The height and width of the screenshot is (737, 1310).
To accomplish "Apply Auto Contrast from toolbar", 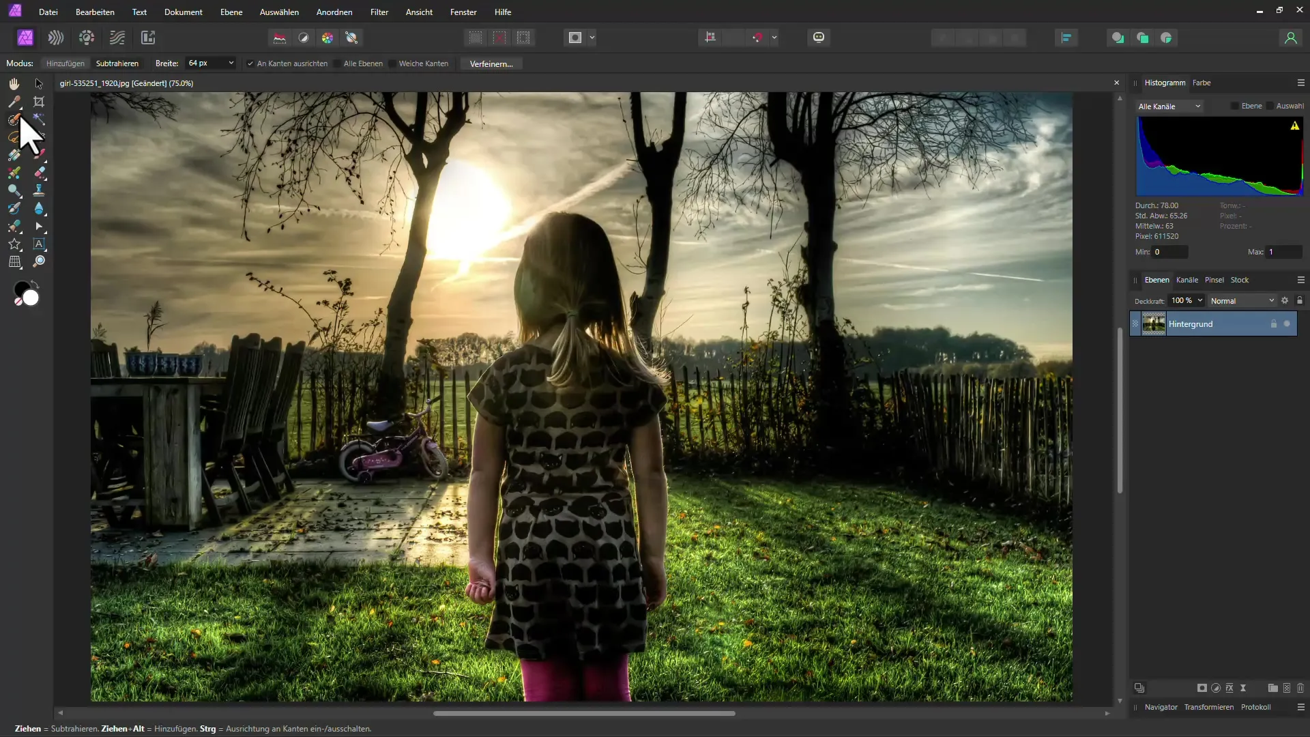I will click(304, 38).
